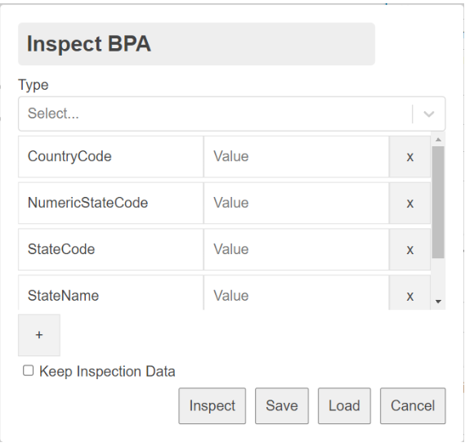The width and height of the screenshot is (465, 447).
Task: Remove the CountryCode row with x
Action: [x=409, y=157]
